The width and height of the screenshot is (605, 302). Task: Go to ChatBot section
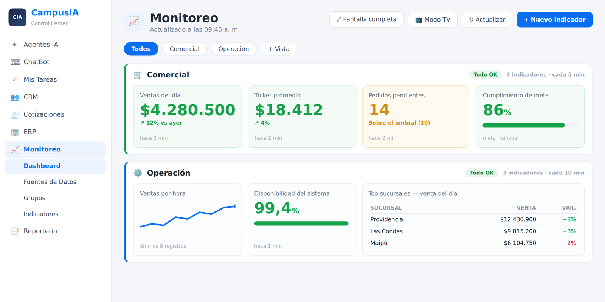(56, 62)
